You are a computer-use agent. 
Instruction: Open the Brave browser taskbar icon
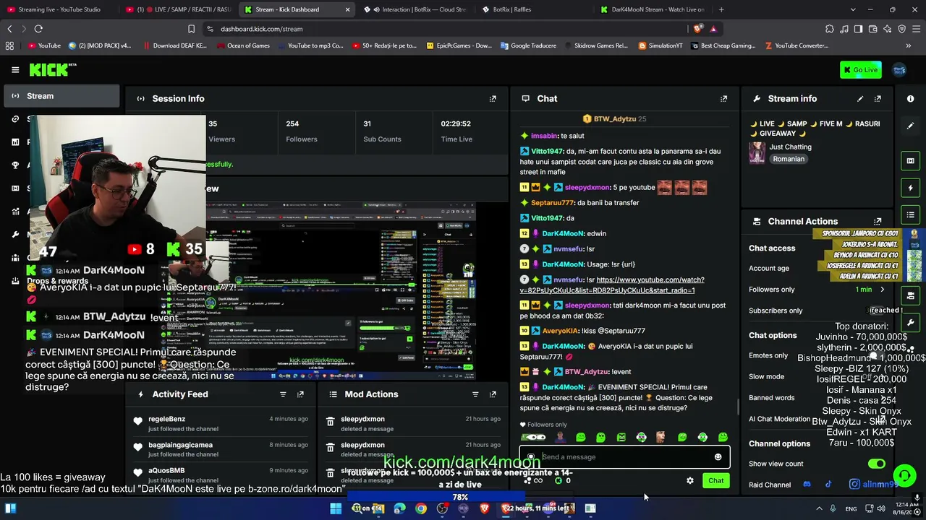pos(484,508)
